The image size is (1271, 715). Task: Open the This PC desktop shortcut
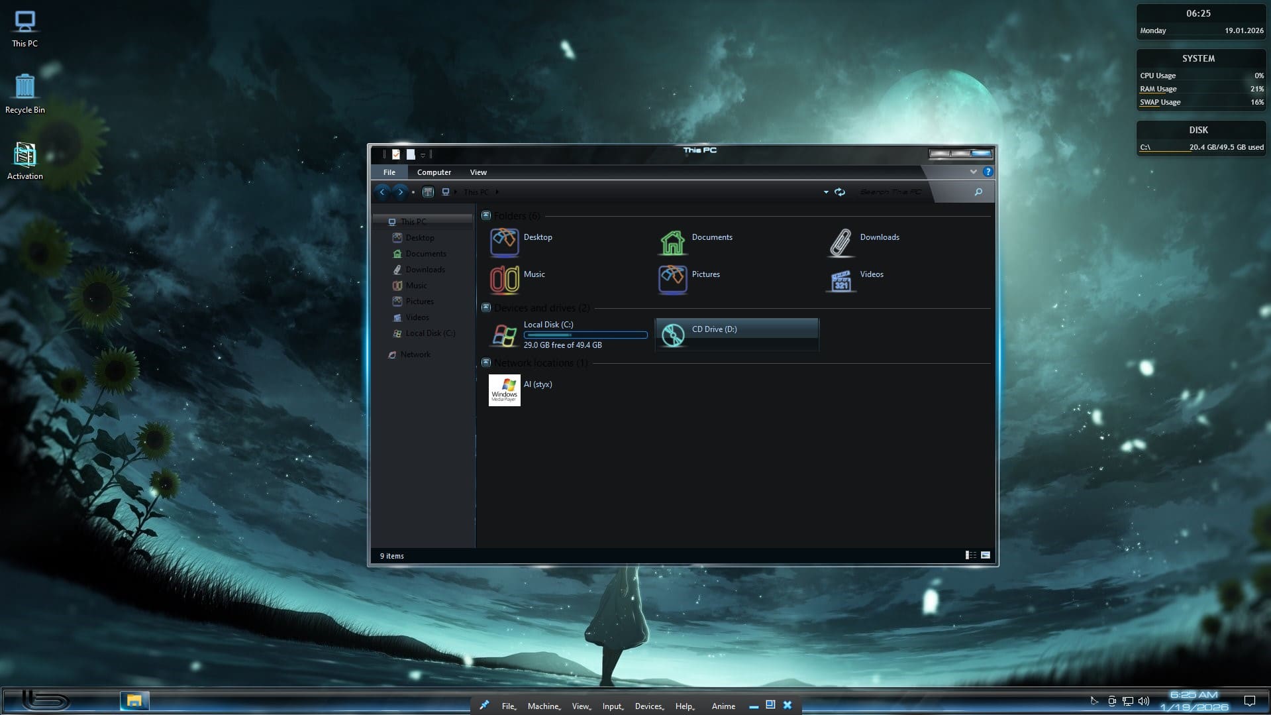[25, 28]
